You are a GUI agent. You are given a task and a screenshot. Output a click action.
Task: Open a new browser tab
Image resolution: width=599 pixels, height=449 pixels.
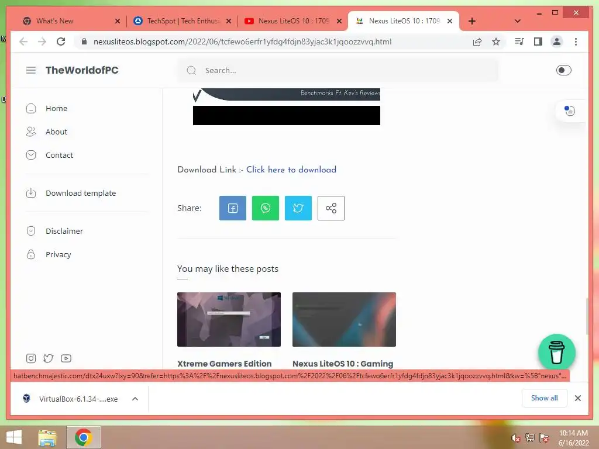[472, 21]
